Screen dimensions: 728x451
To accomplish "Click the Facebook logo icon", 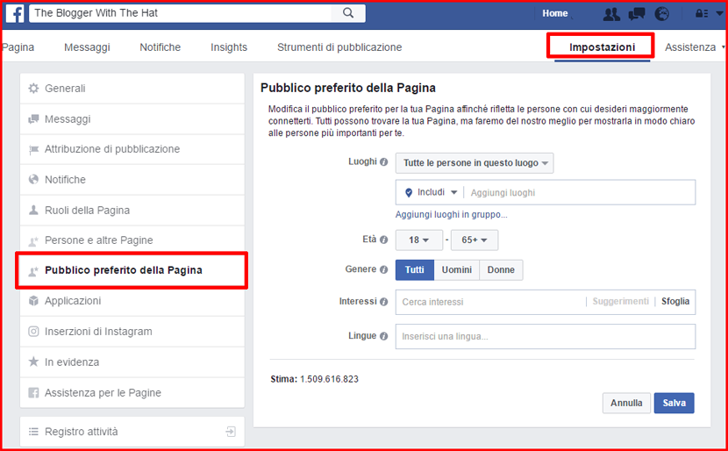I will tap(15, 13).
